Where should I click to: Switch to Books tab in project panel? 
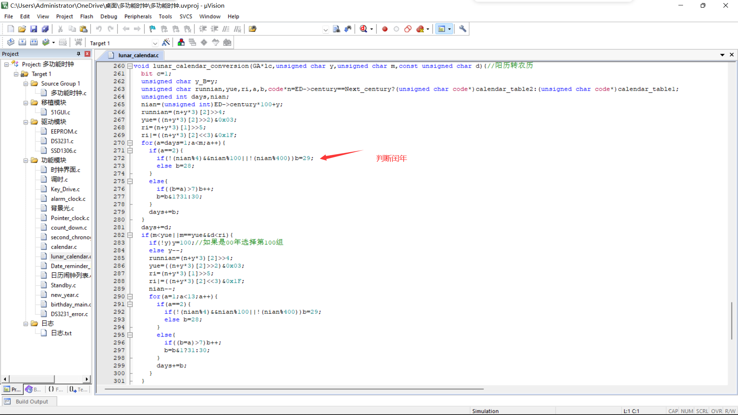tap(33, 389)
